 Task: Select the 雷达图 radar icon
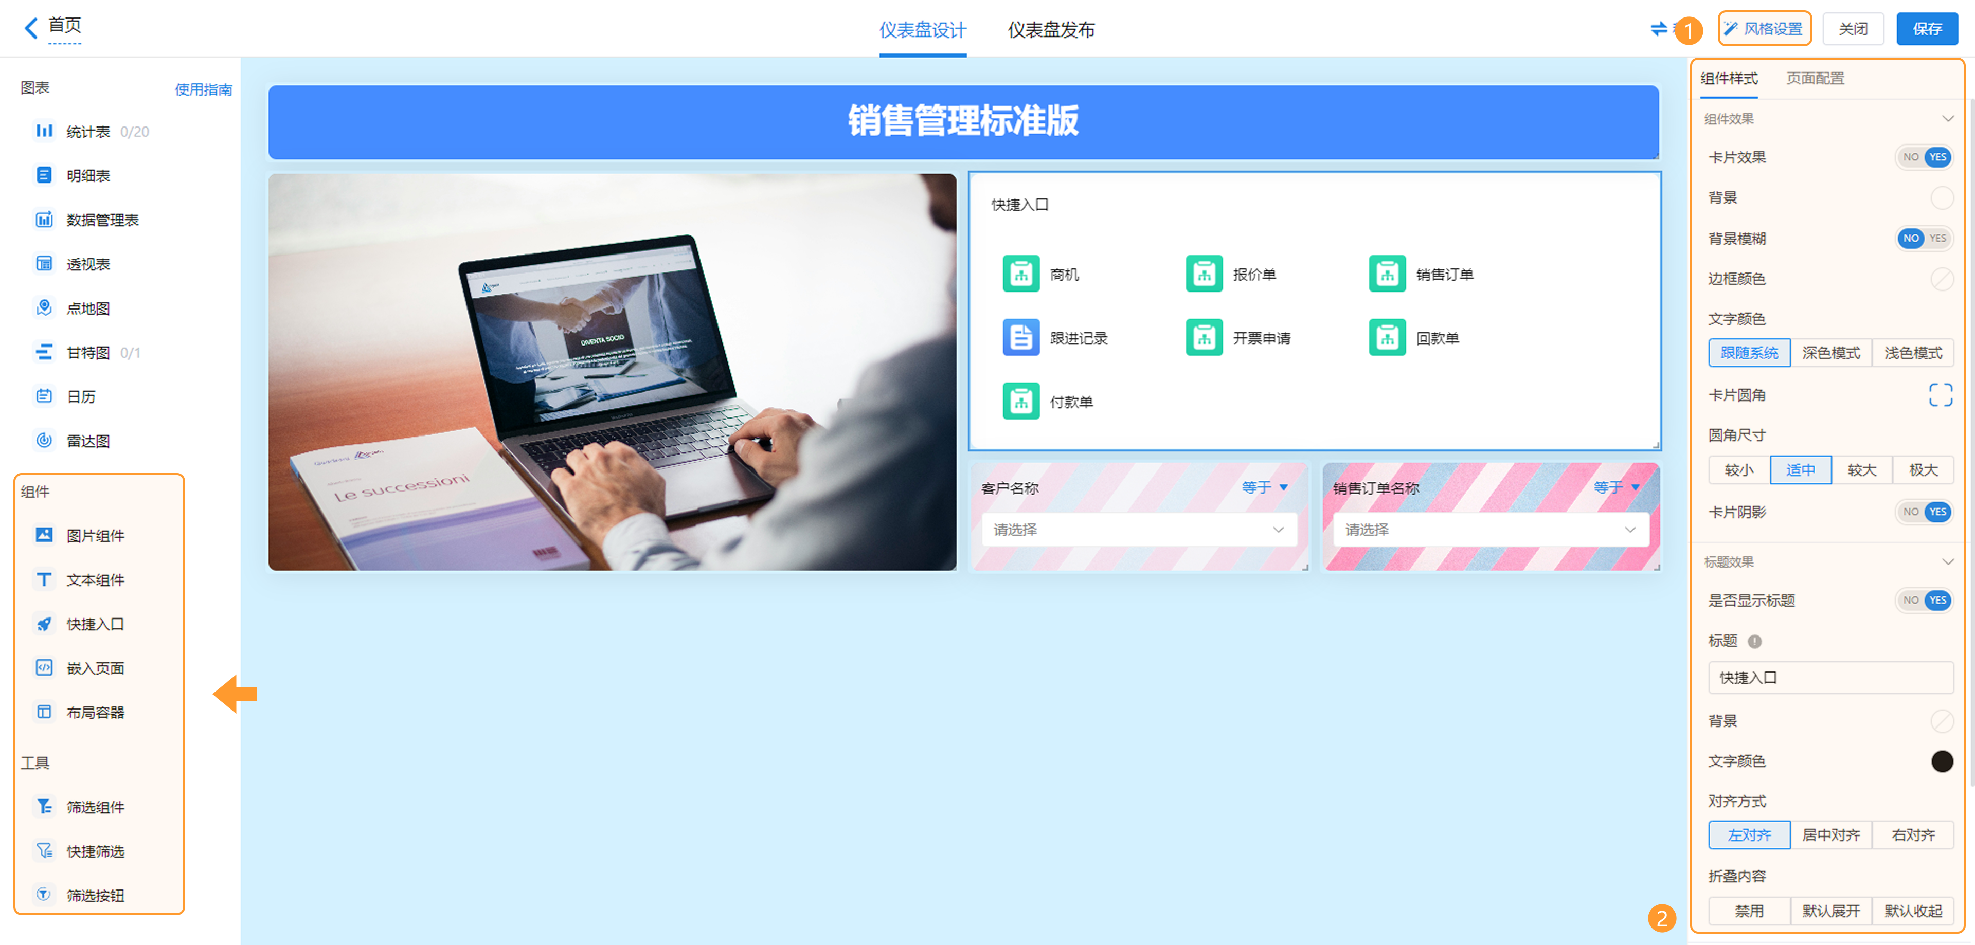pyautogui.click(x=44, y=440)
